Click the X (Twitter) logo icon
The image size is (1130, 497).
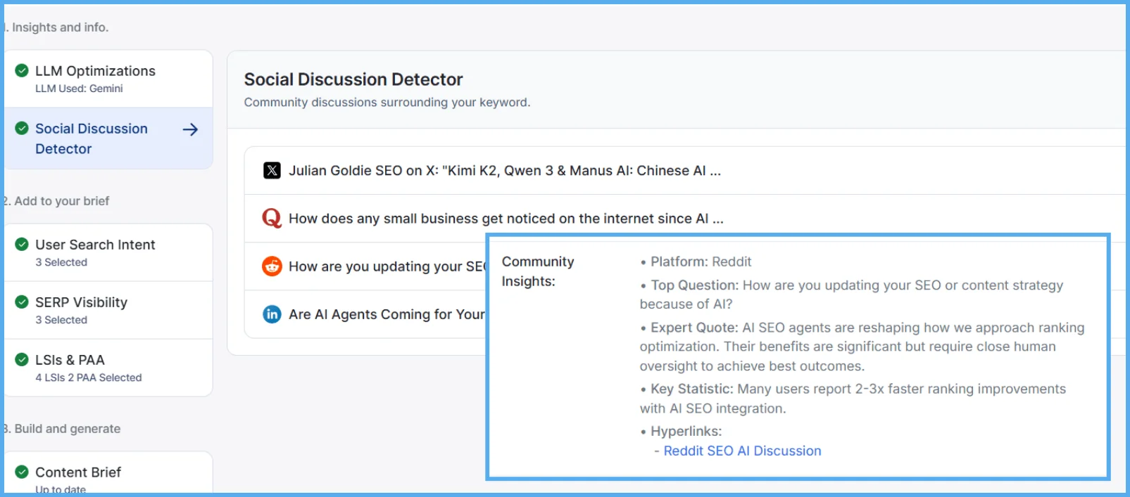[x=272, y=171]
